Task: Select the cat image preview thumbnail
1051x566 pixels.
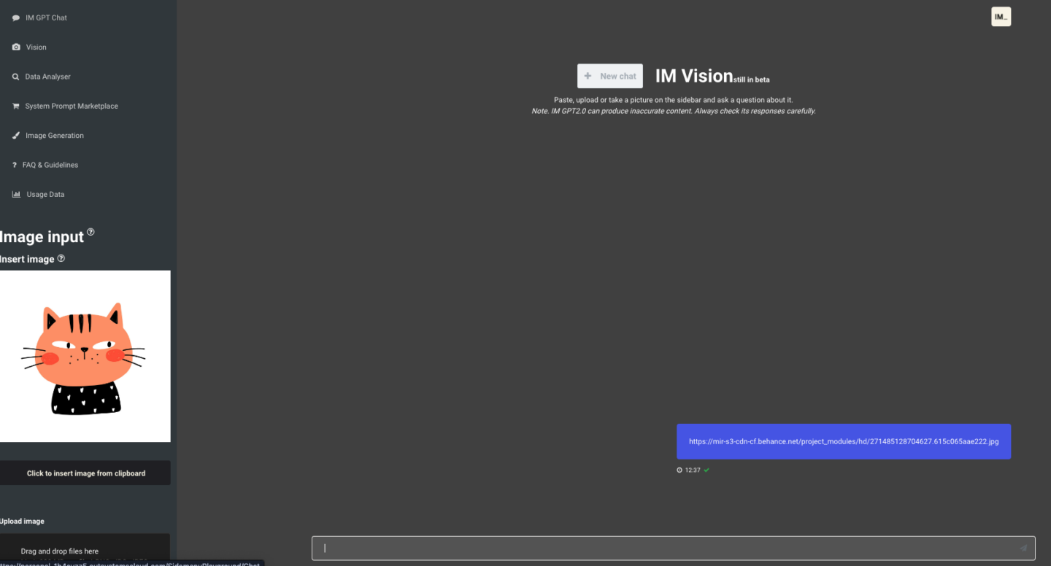Action: tap(85, 356)
